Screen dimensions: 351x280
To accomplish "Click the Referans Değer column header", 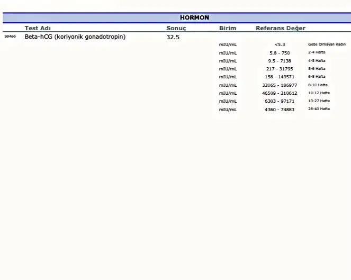I will 280,28.
